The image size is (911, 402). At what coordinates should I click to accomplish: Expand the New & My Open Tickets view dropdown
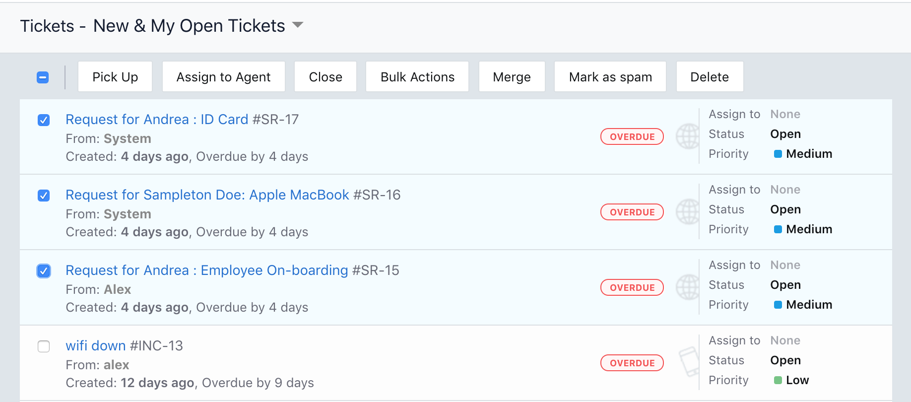coord(298,25)
